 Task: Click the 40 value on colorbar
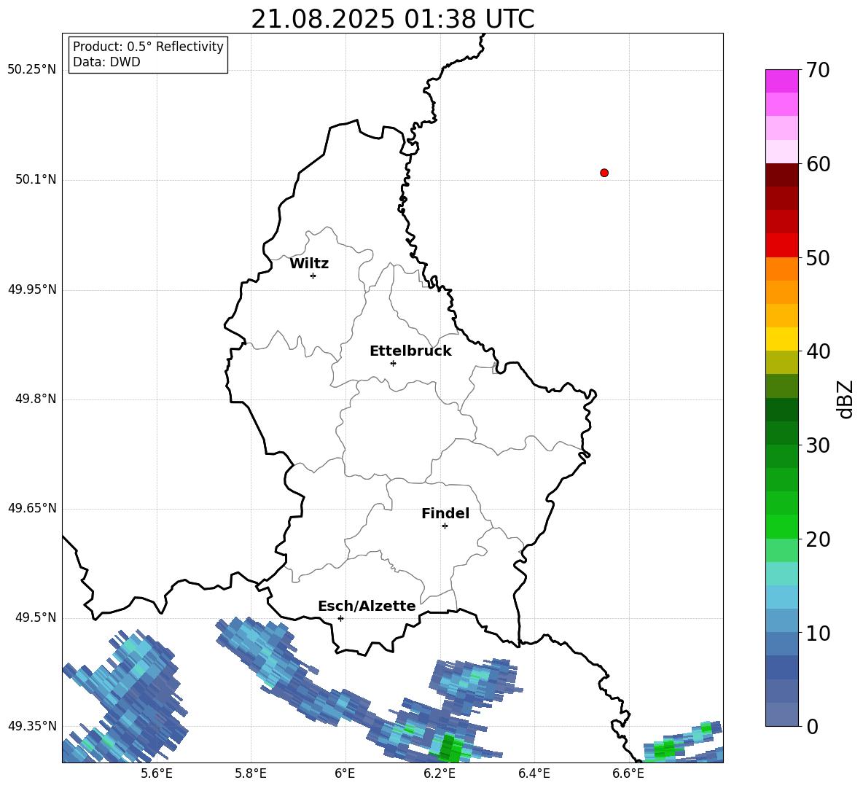coord(818,351)
